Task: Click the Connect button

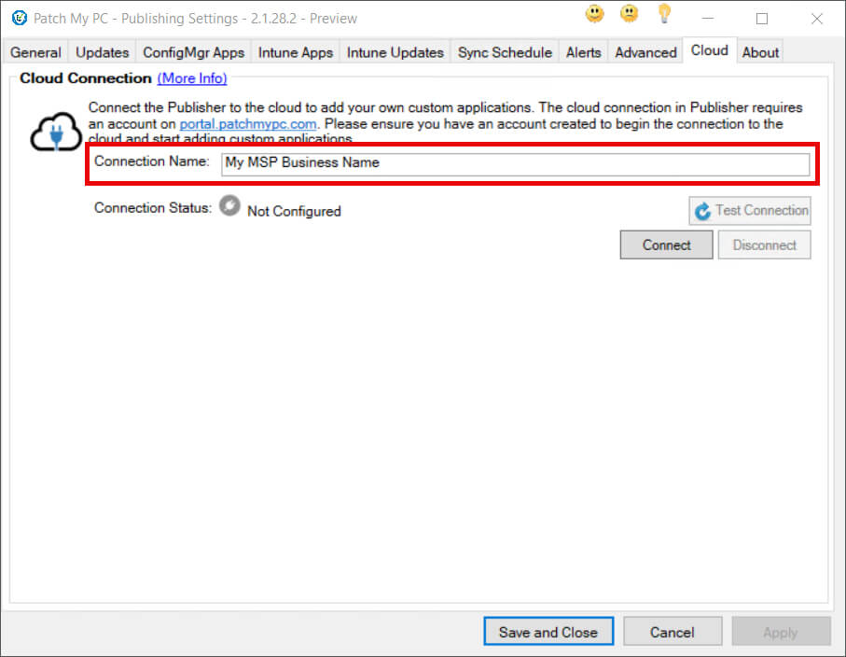Action: tap(666, 245)
